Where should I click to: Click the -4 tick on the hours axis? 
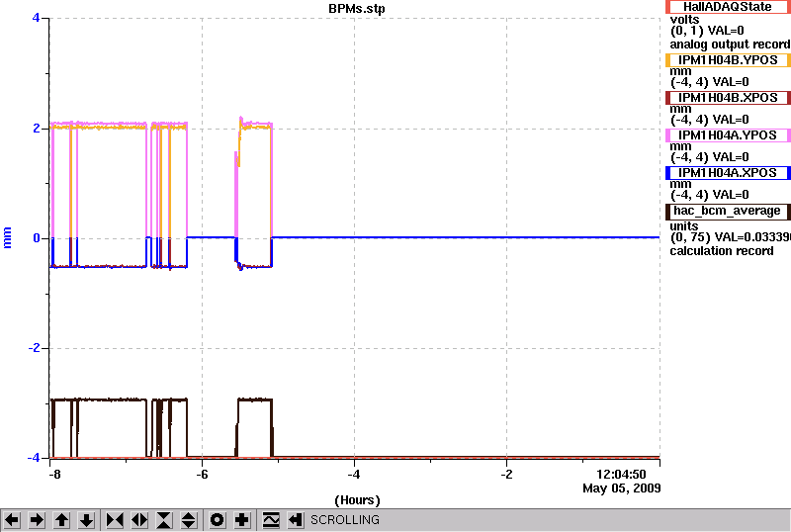point(354,475)
